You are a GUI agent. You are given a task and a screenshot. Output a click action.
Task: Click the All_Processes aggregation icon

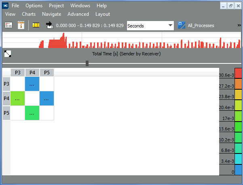pyautogui.click(x=182, y=25)
